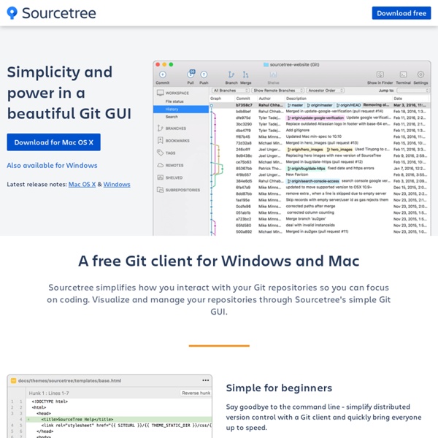Click the Branches icon in the sidebar

tap(160, 128)
